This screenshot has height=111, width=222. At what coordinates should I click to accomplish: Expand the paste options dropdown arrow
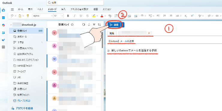pyautogui.click(x=23, y=16)
